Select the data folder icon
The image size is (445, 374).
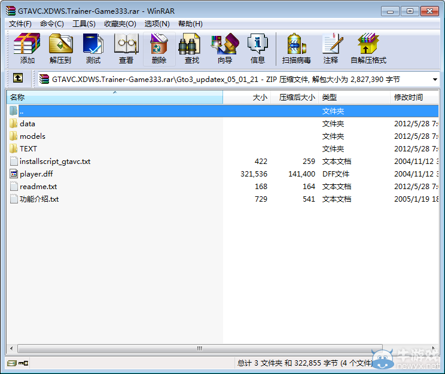pos(13,123)
